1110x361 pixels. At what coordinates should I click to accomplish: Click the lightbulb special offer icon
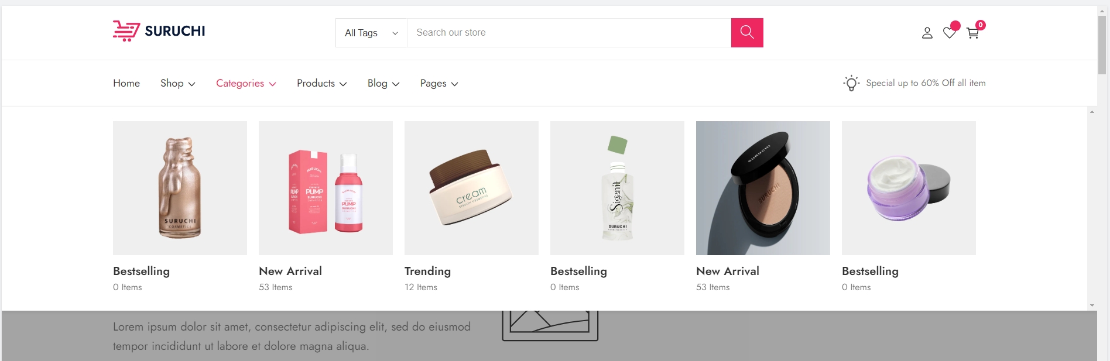pos(851,83)
